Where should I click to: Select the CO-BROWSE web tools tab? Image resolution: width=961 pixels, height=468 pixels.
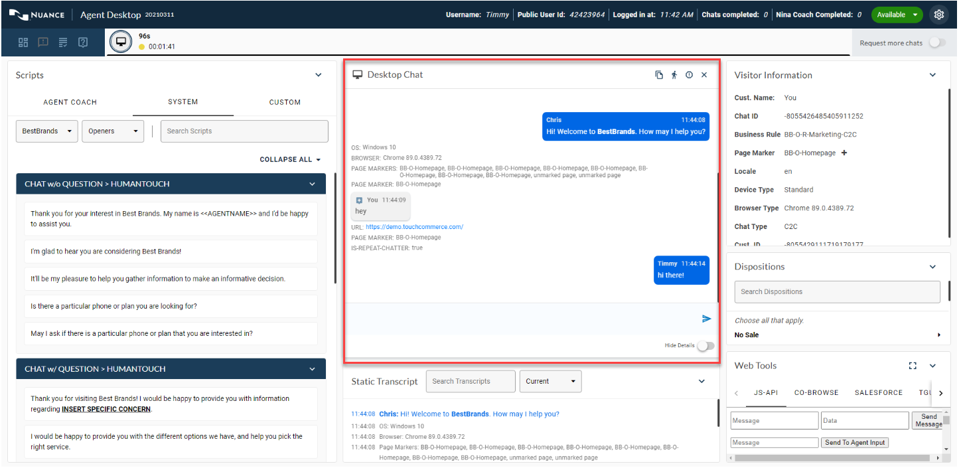click(x=816, y=393)
